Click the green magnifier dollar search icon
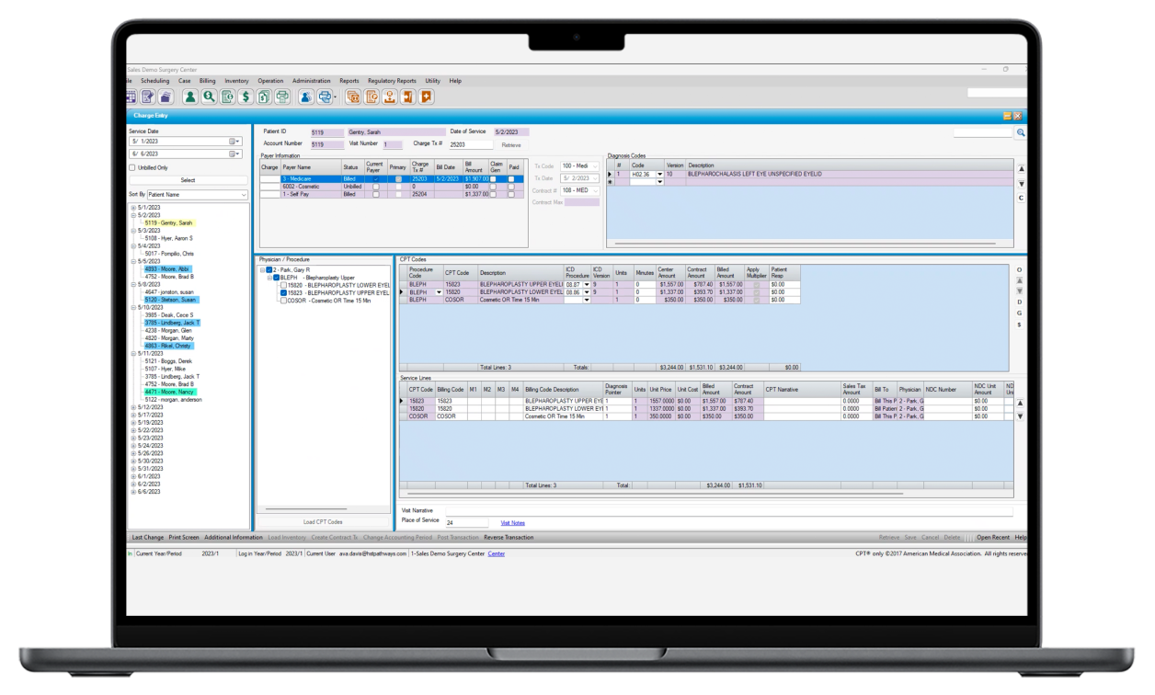1155x695 pixels. click(x=209, y=97)
